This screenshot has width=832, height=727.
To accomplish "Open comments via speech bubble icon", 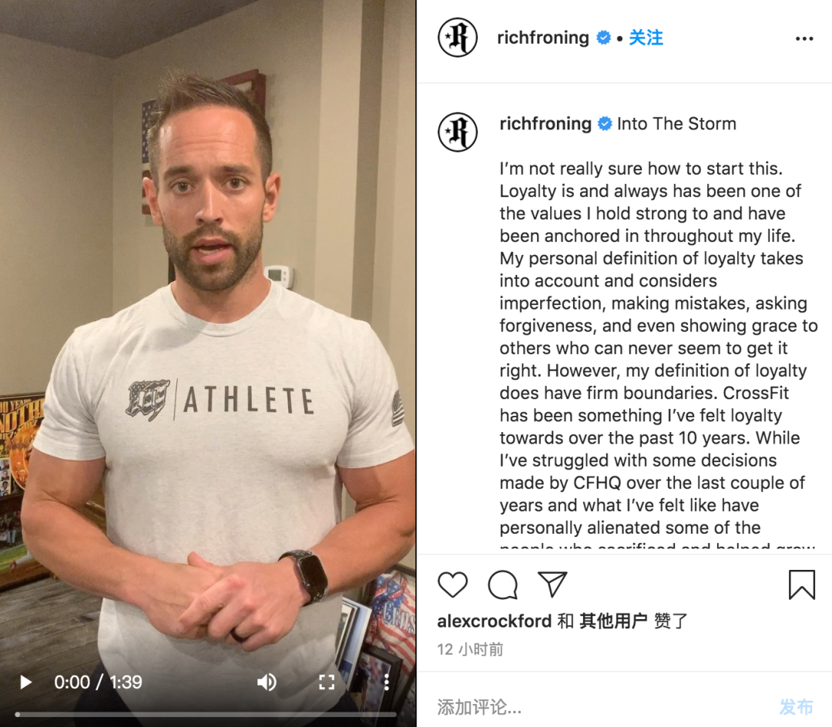I will (502, 585).
